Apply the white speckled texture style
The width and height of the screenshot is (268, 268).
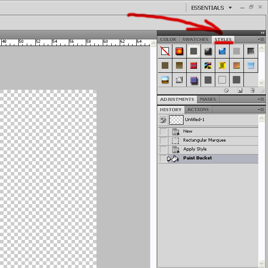[179, 80]
